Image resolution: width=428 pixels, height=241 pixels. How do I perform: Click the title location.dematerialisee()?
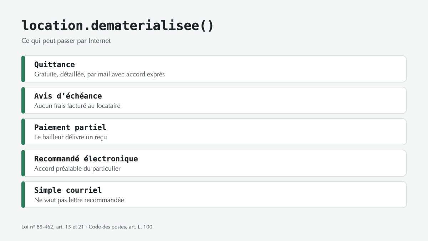pos(117,26)
